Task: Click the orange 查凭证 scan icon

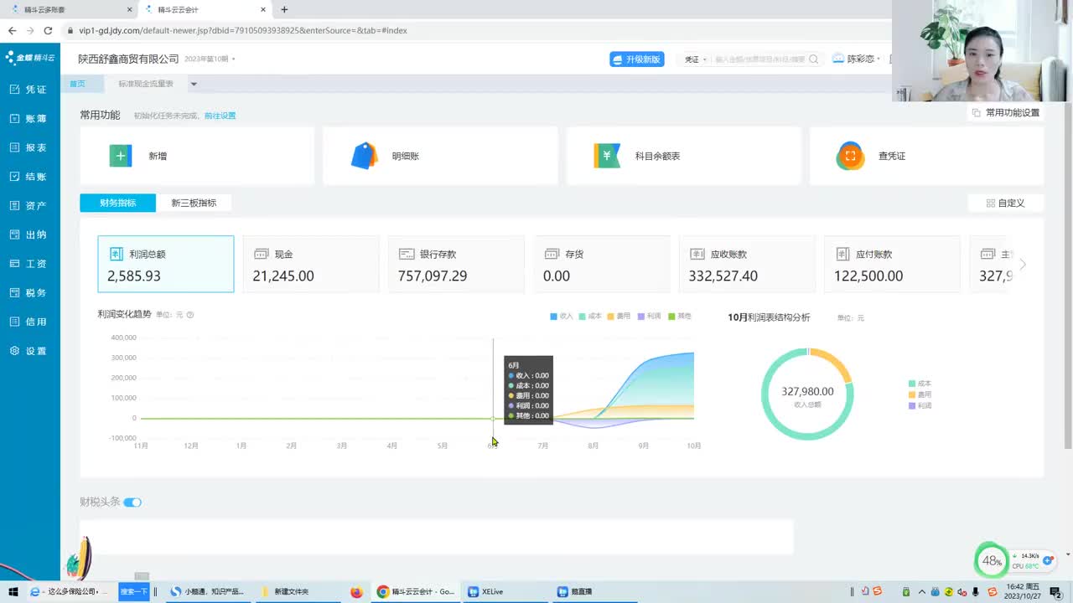Action: [851, 156]
